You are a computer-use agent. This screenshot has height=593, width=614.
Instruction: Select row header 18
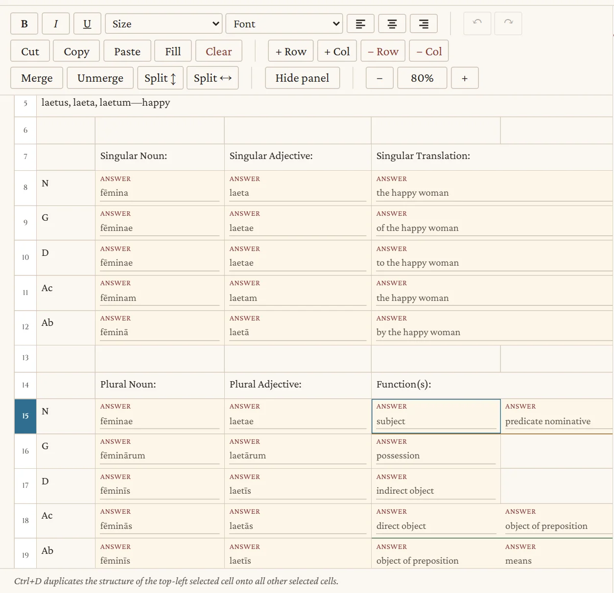click(x=25, y=521)
